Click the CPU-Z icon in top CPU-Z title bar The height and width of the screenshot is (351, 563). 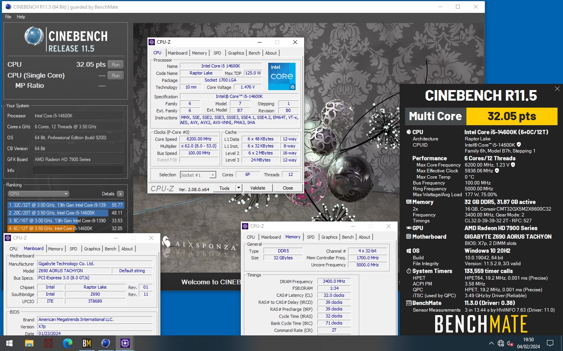coord(152,42)
